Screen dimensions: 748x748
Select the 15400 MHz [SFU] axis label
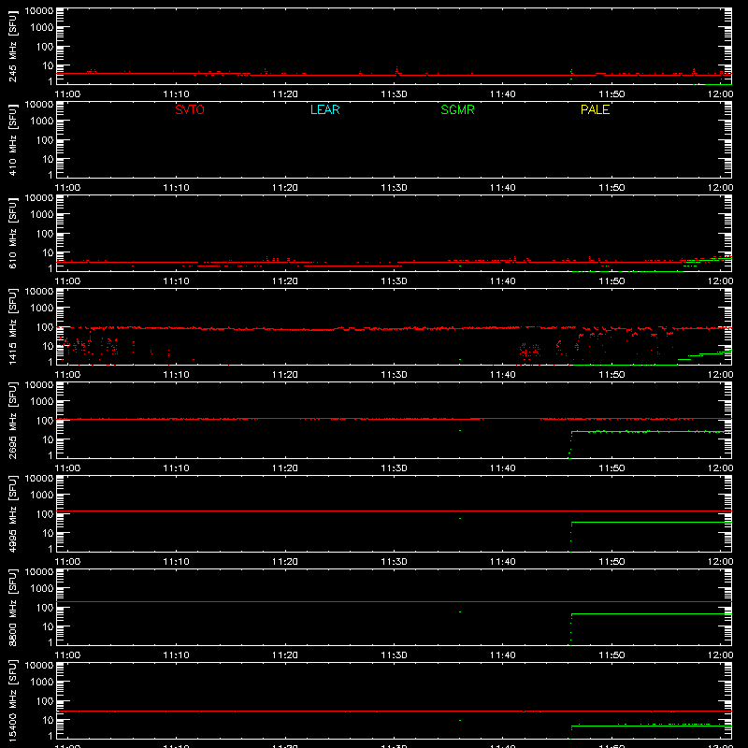click(13, 701)
